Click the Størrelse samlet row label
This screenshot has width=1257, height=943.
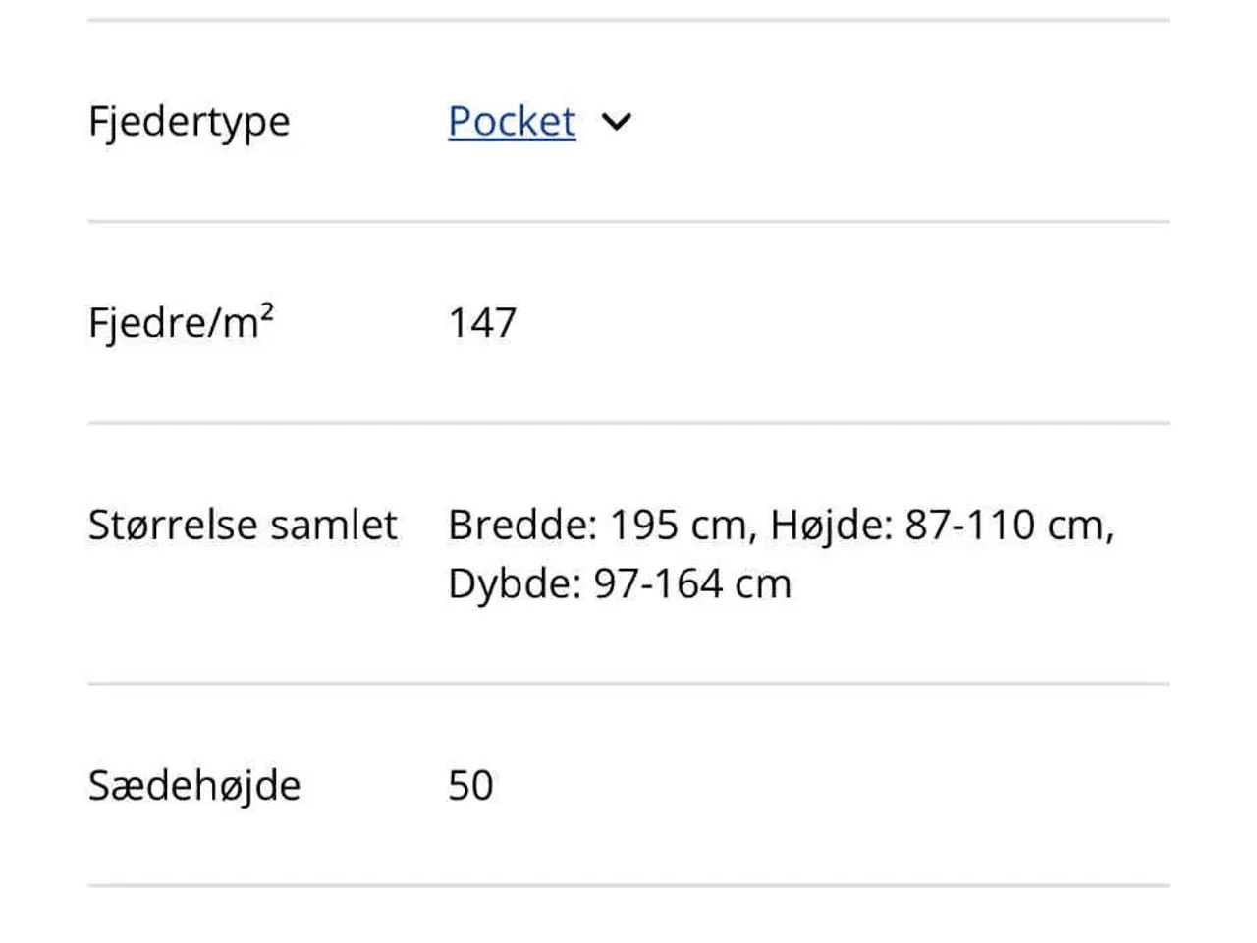click(242, 525)
